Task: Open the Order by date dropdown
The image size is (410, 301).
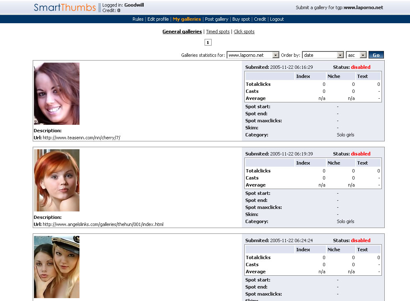Action: click(323, 55)
